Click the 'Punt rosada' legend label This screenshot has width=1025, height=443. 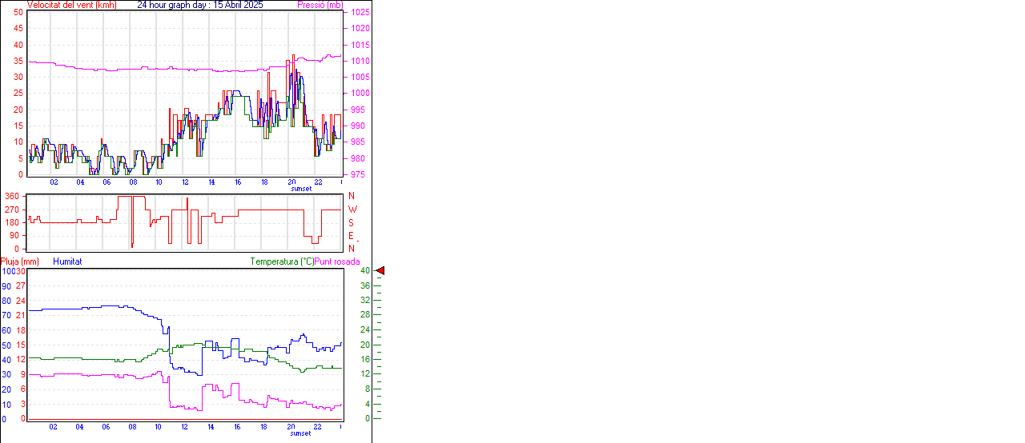pyautogui.click(x=337, y=261)
